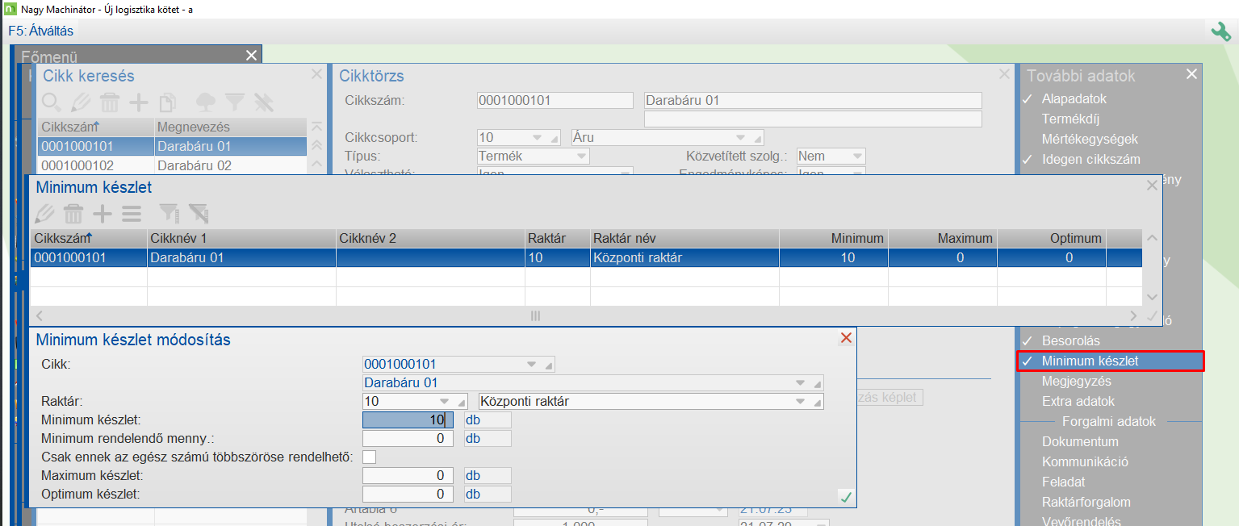The image size is (1239, 526).
Task: Click the up chevron beside the Minimum készlet table
Action: [1152, 238]
